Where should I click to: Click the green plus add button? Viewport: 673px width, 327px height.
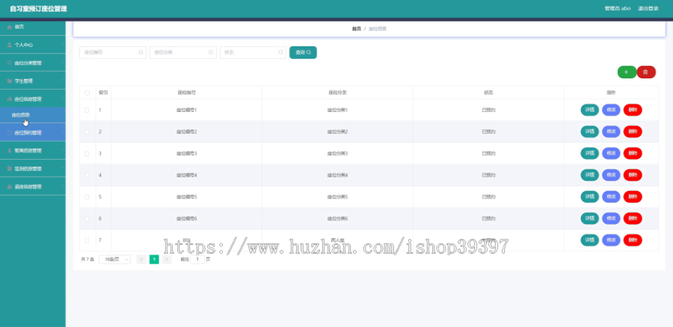pyautogui.click(x=627, y=72)
